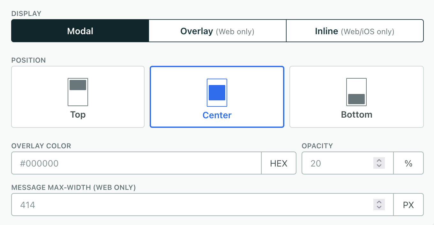The image size is (434, 225).
Task: Choose the Top position label
Action: point(78,115)
